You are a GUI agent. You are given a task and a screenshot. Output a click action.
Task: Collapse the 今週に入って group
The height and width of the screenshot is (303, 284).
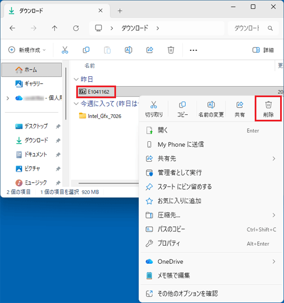click(x=76, y=104)
